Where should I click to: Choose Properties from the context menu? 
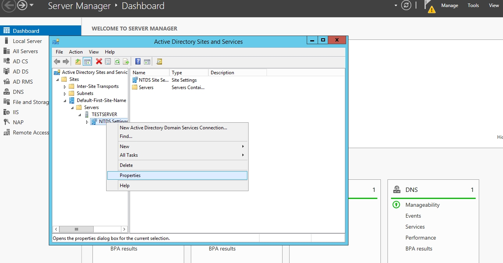pos(130,175)
